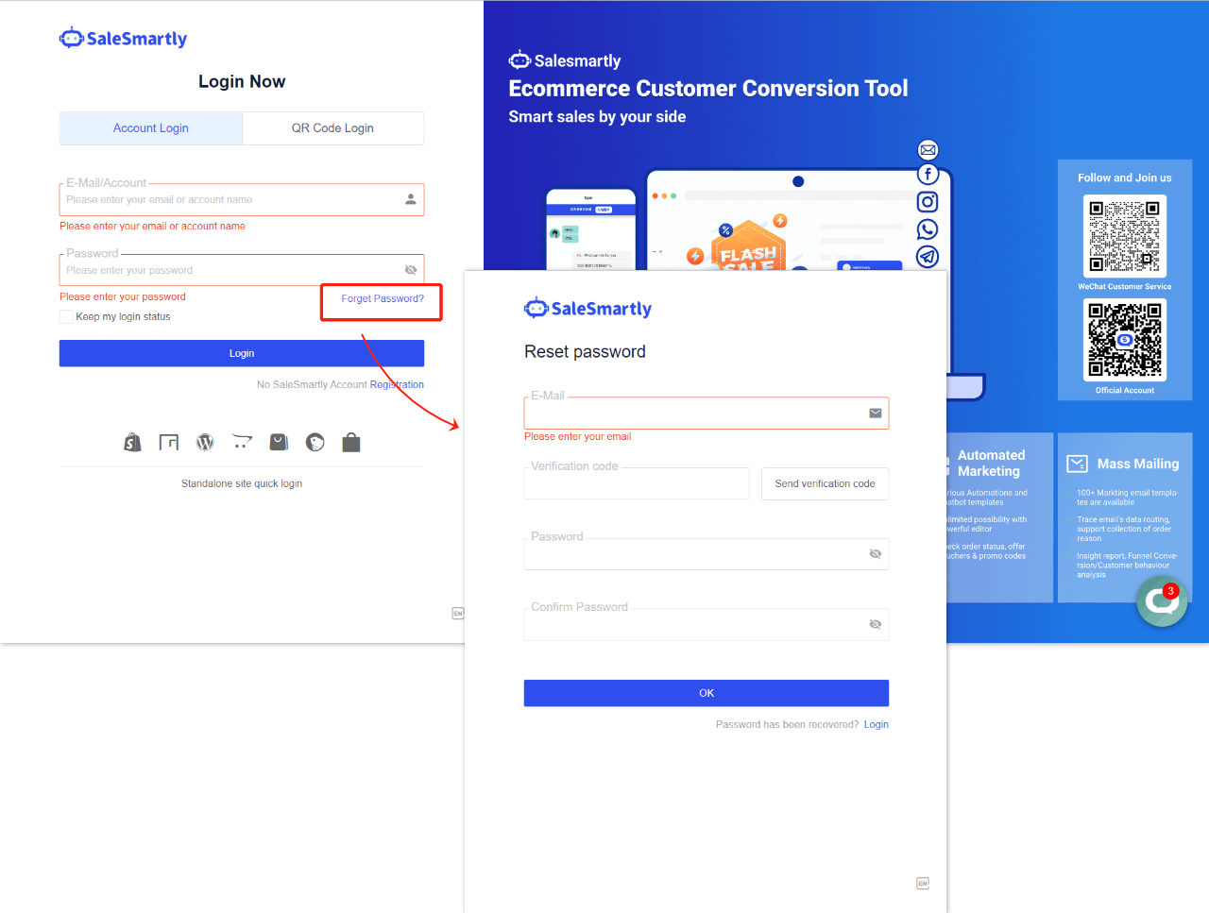Click the square bracket-shaped quick login icon

coord(169,442)
